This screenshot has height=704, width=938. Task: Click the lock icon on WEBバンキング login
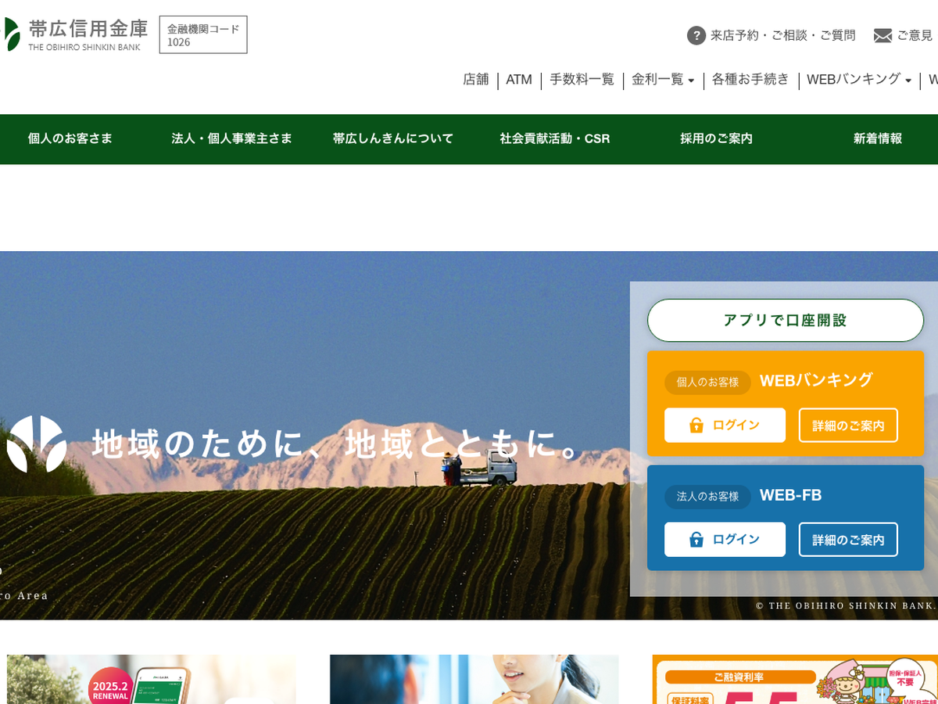[x=696, y=426]
